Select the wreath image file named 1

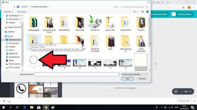point(34,61)
